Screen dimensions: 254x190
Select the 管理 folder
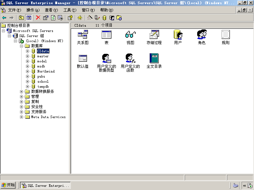coord(35,97)
